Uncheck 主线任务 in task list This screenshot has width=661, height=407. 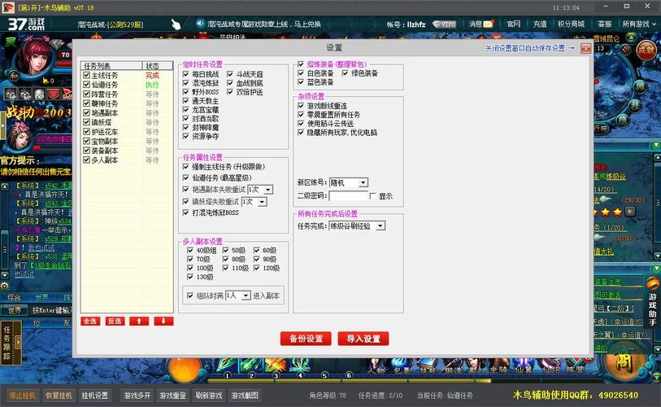point(86,75)
